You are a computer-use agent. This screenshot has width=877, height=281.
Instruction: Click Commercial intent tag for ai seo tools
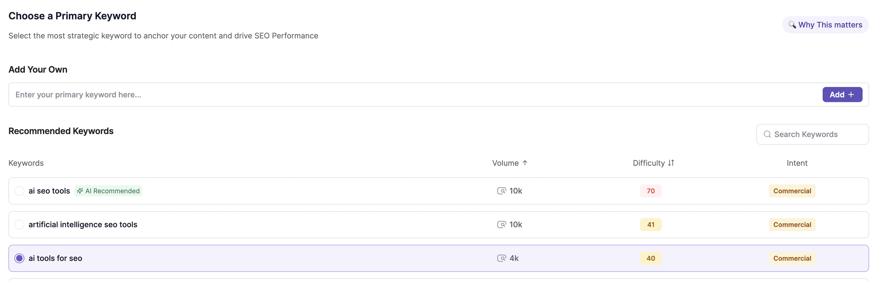click(x=792, y=191)
